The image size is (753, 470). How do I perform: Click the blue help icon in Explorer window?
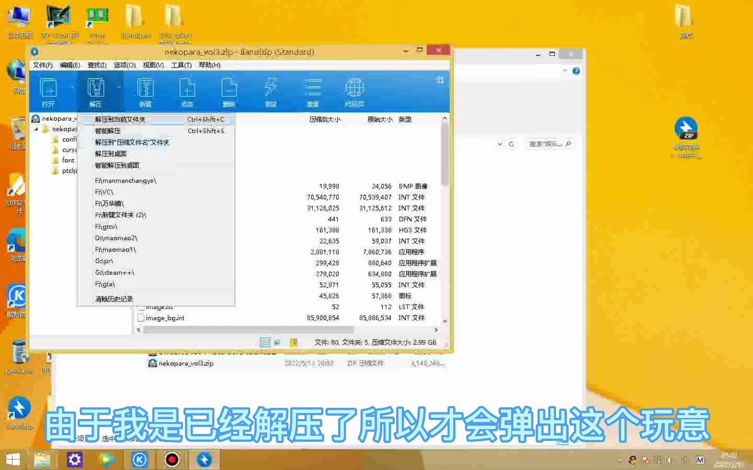[576, 71]
